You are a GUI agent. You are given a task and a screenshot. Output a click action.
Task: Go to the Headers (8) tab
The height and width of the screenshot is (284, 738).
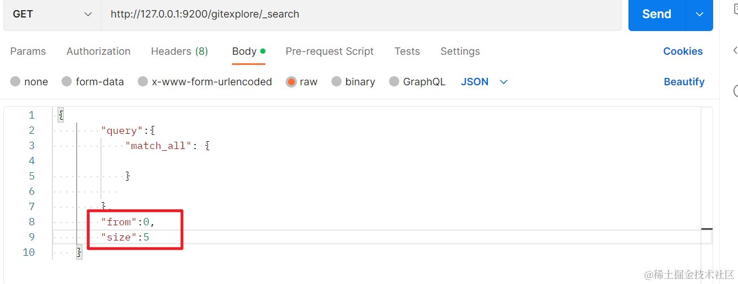(179, 51)
